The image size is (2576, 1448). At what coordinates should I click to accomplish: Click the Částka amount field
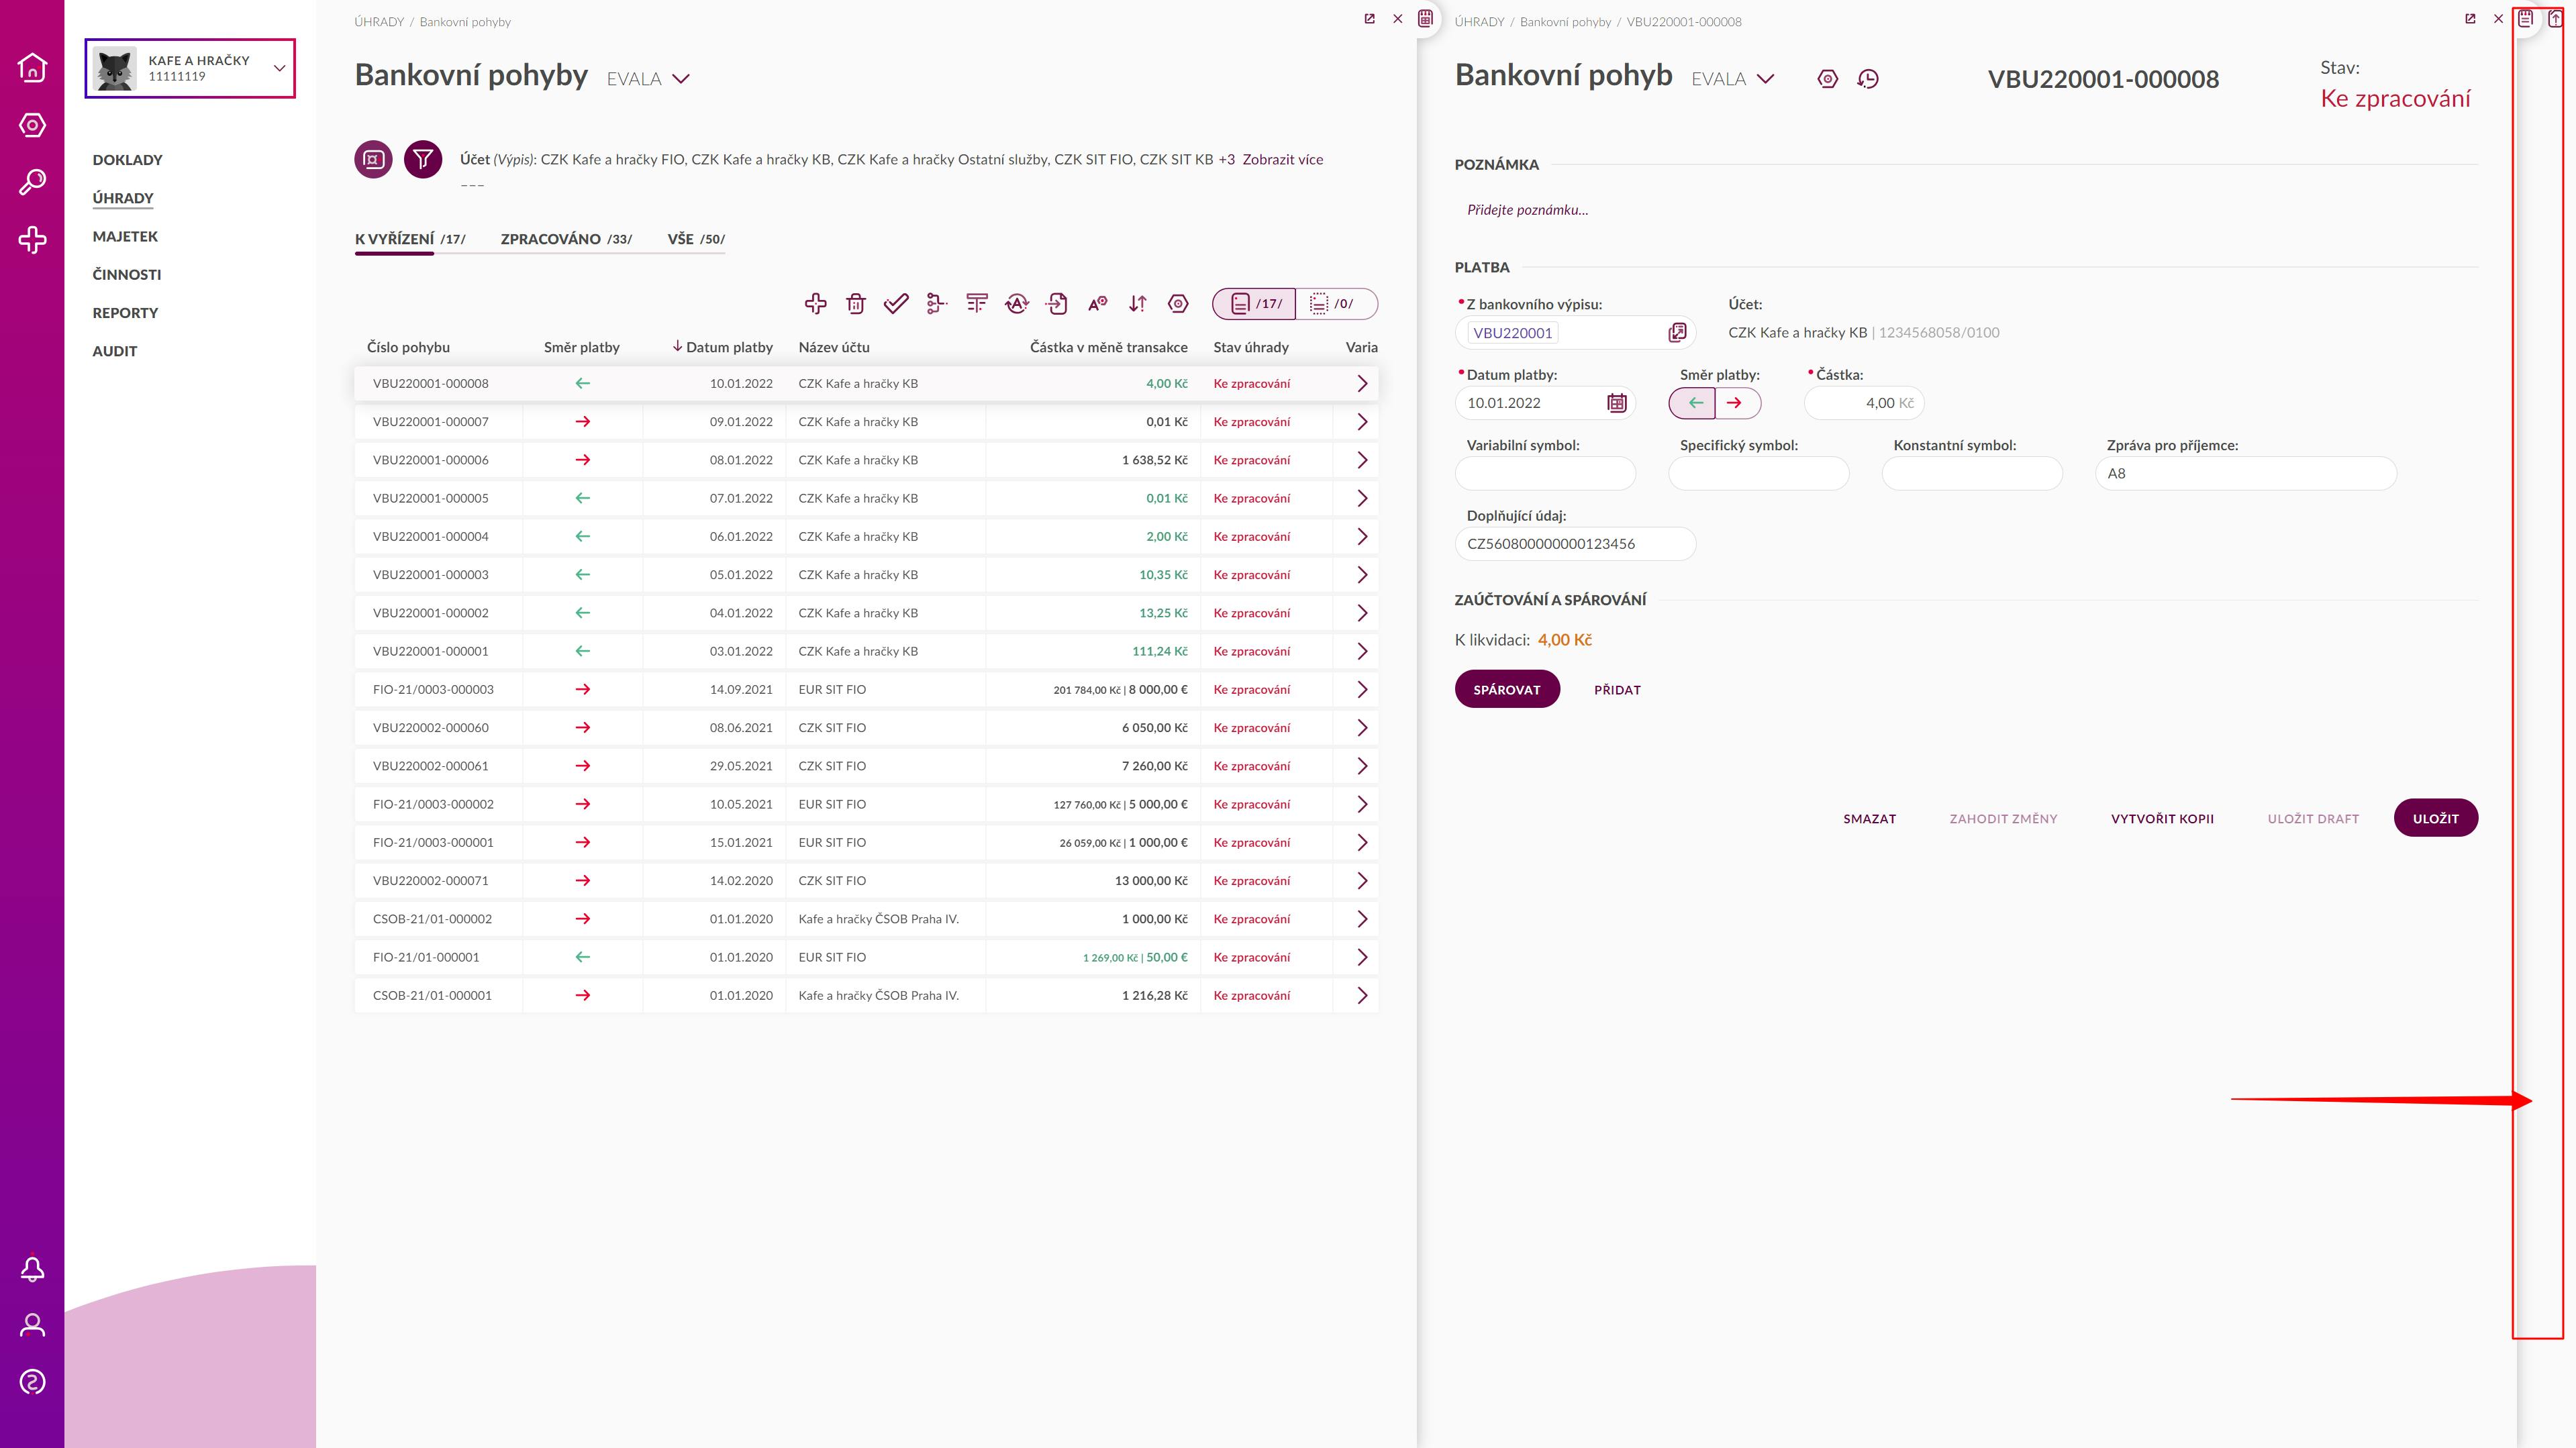(1864, 403)
